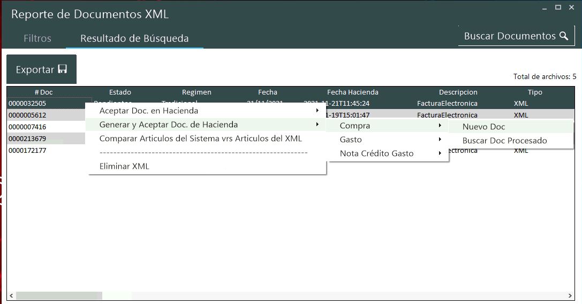Expand the Compra submenu
Image resolution: width=582 pixels, height=304 pixels.
pyautogui.click(x=354, y=126)
